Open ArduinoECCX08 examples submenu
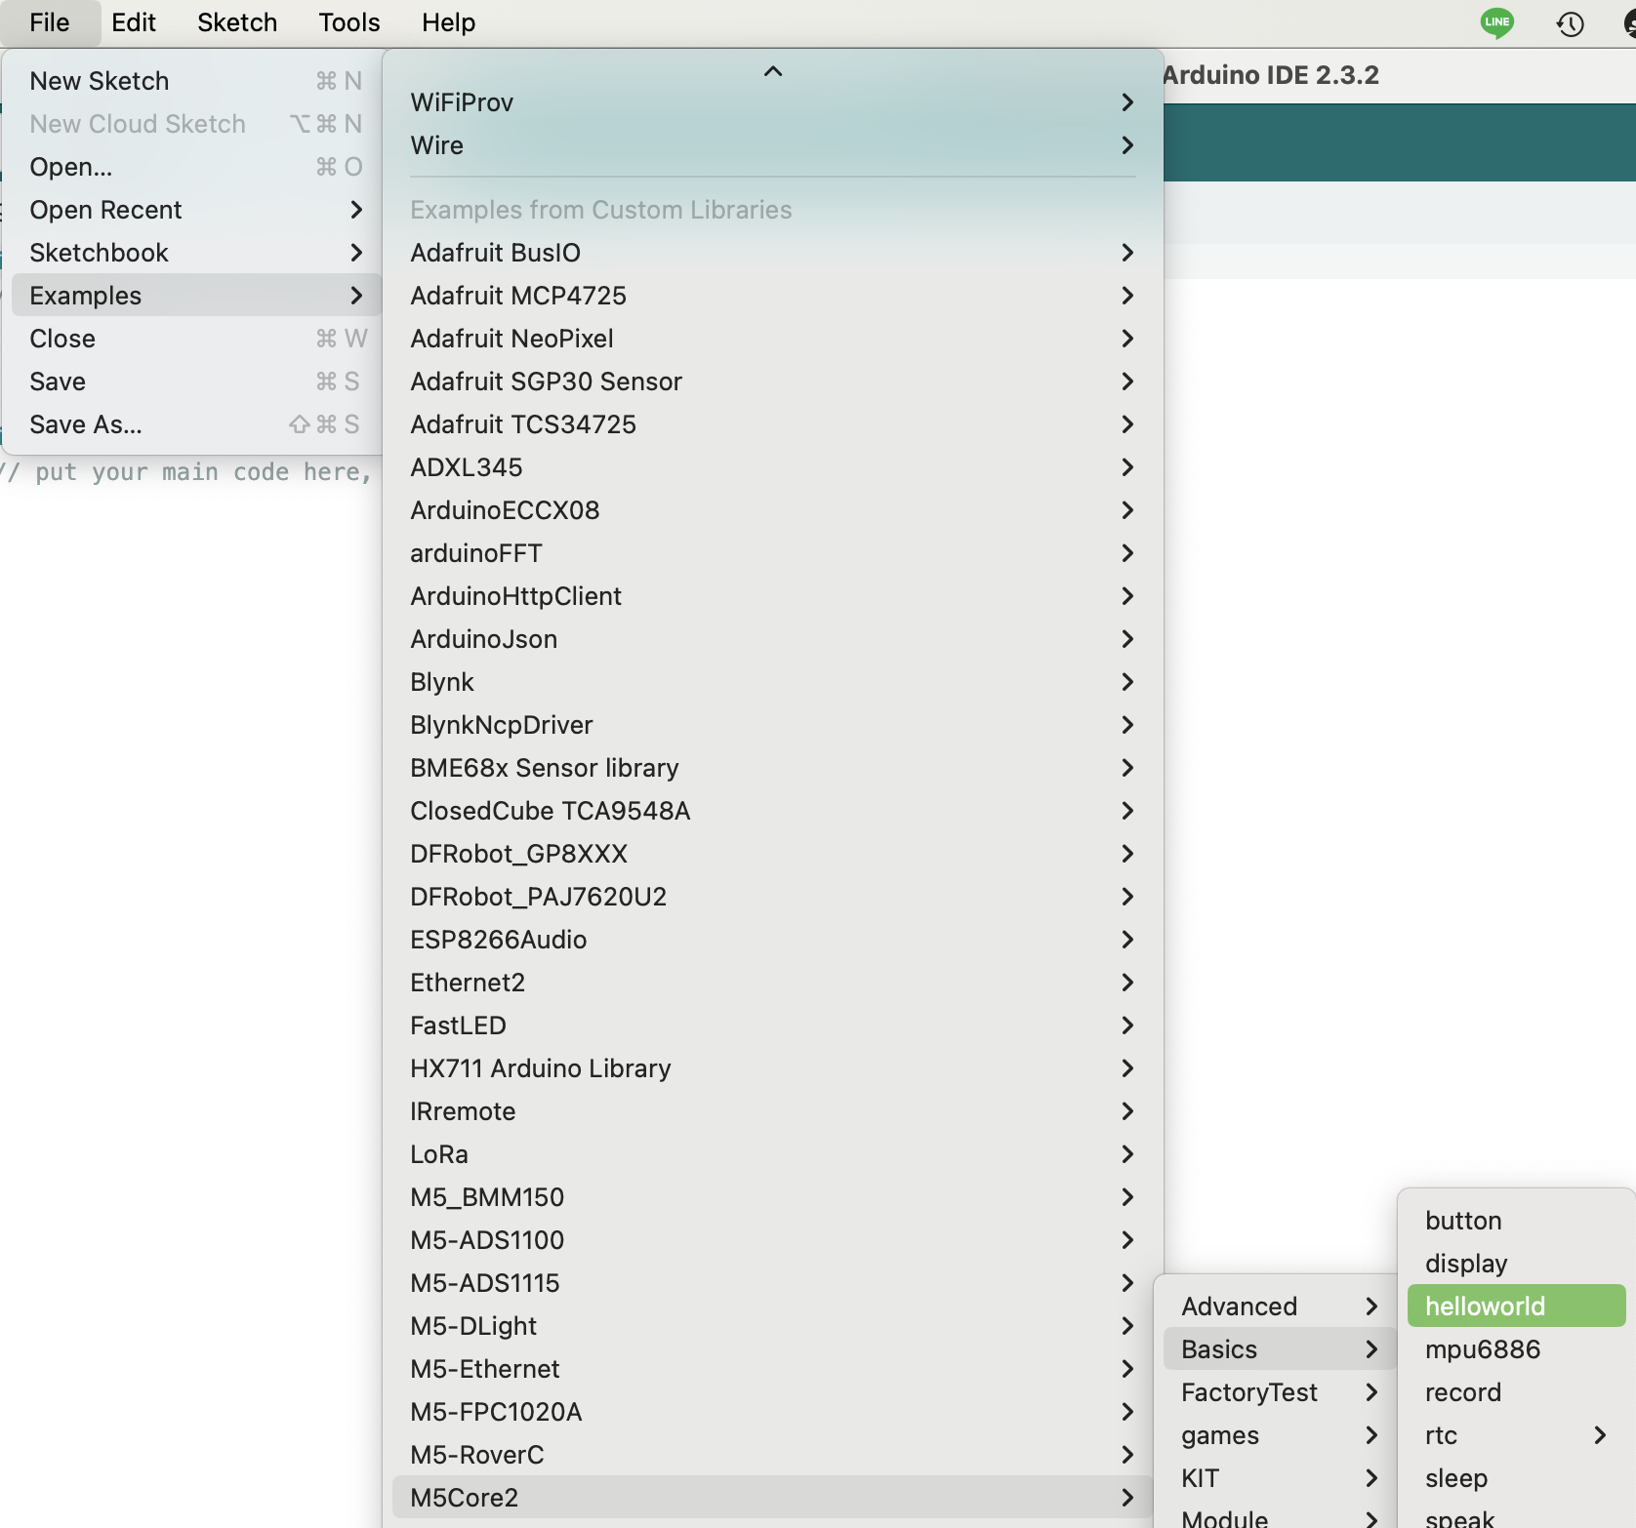The image size is (1636, 1528). [x=772, y=510]
